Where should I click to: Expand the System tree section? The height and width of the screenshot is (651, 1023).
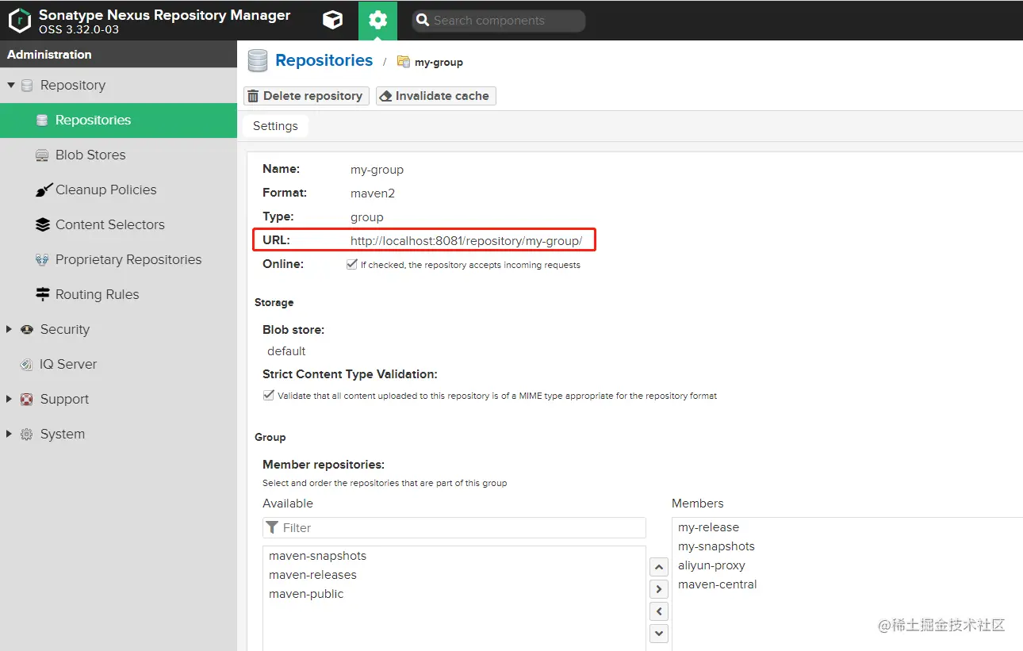10,434
